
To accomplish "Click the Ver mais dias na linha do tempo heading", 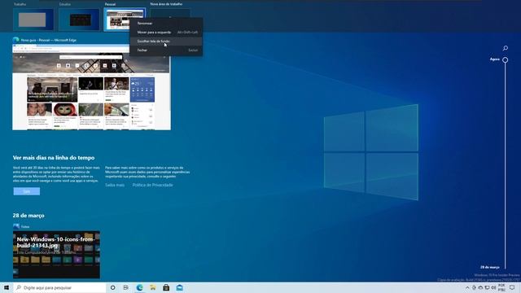I will (54, 158).
